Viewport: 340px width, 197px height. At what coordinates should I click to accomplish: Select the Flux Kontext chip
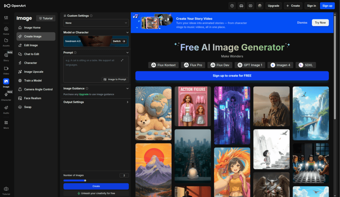point(163,65)
